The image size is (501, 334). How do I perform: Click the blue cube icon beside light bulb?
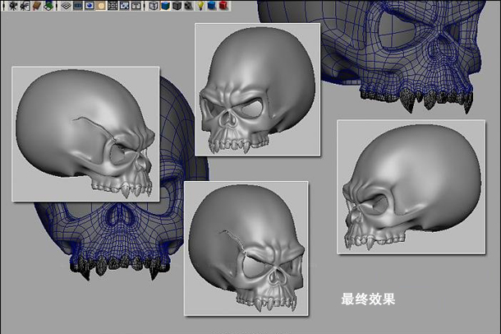click(212, 6)
